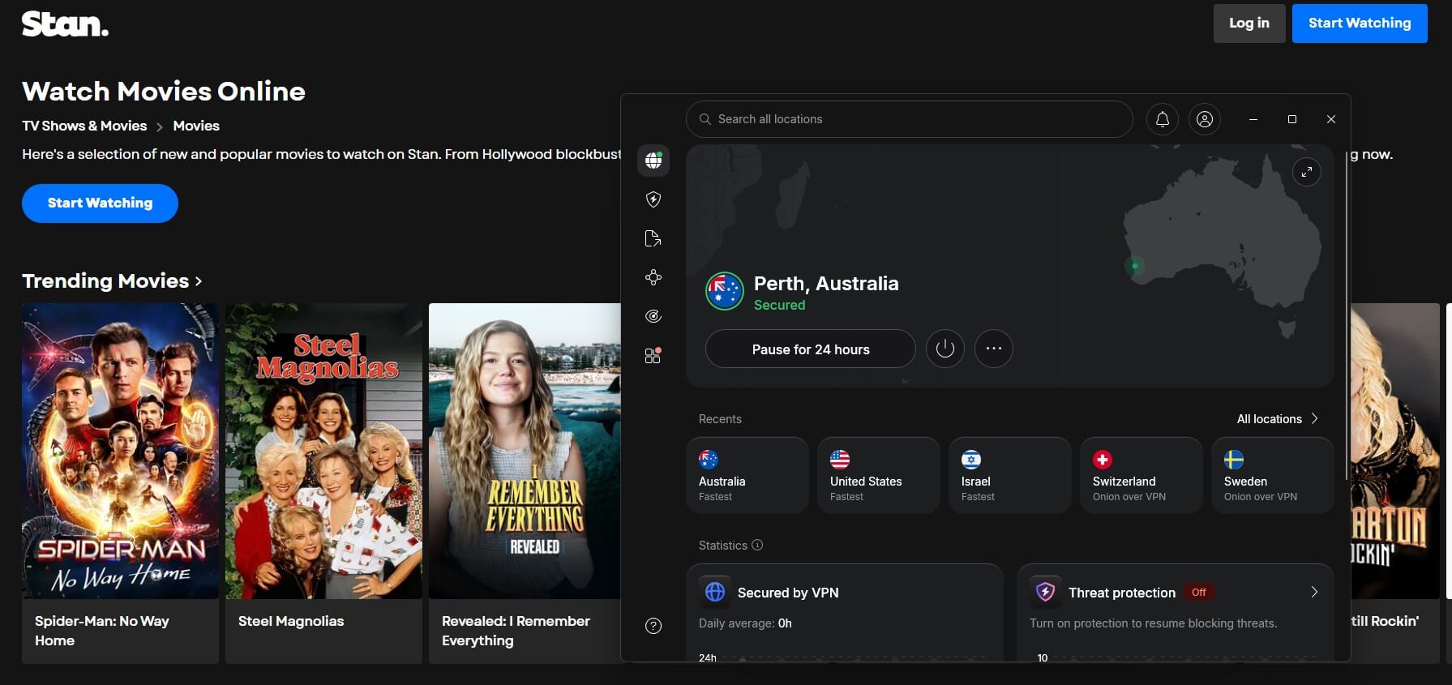Click the Australia flag beside Perth
Screen dimensions: 1452x685
[x=725, y=291]
